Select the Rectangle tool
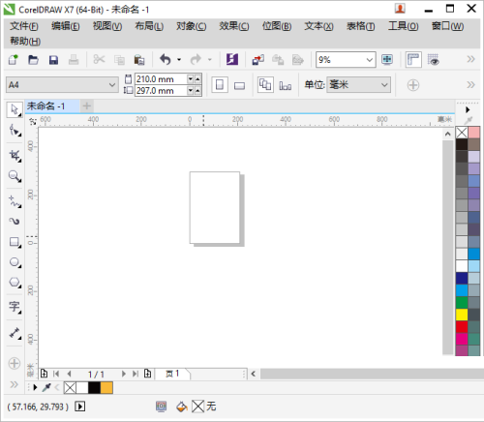 (15, 242)
